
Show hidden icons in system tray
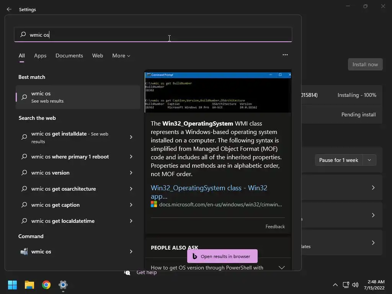click(x=335, y=285)
